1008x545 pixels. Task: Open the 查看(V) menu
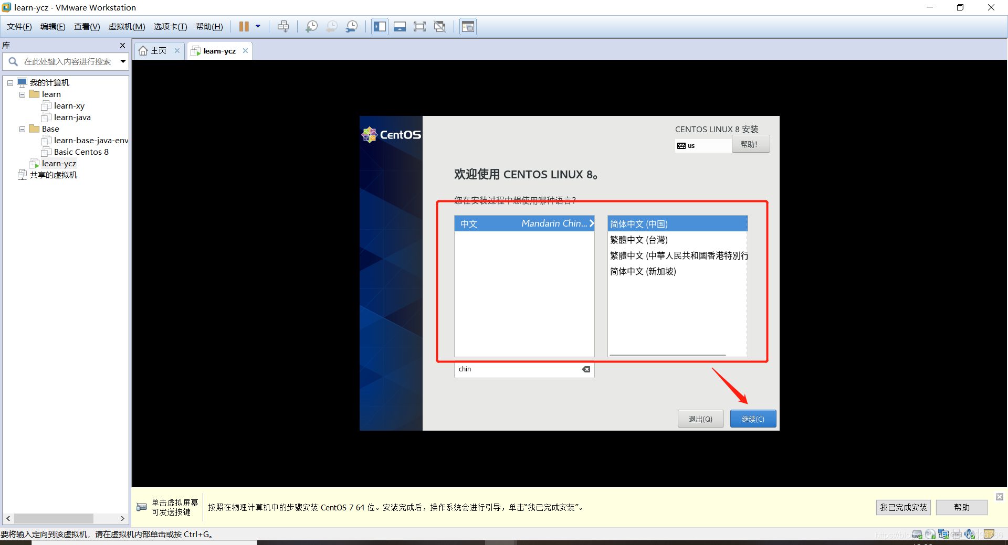(x=87, y=27)
